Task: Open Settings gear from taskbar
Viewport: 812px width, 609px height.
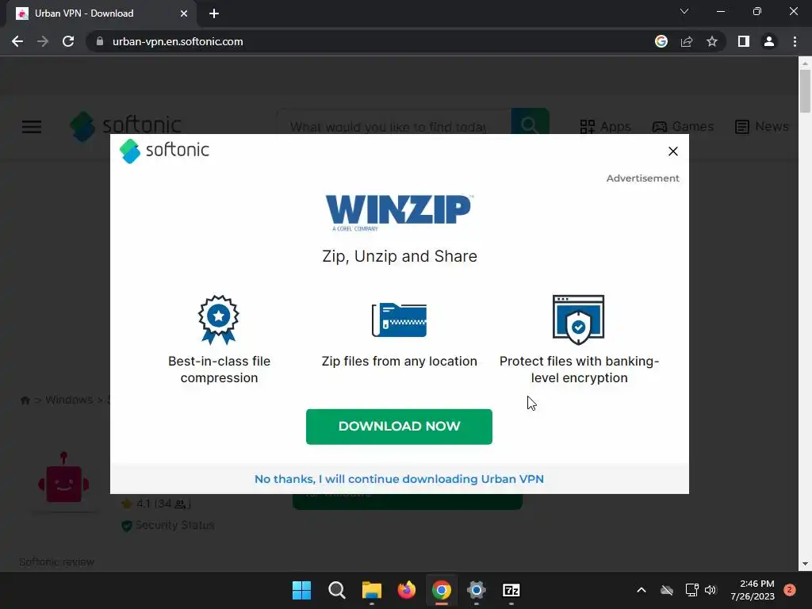Action: point(477,590)
